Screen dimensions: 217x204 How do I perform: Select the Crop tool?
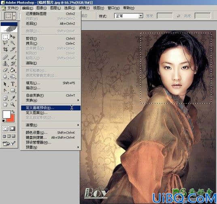click(5, 49)
